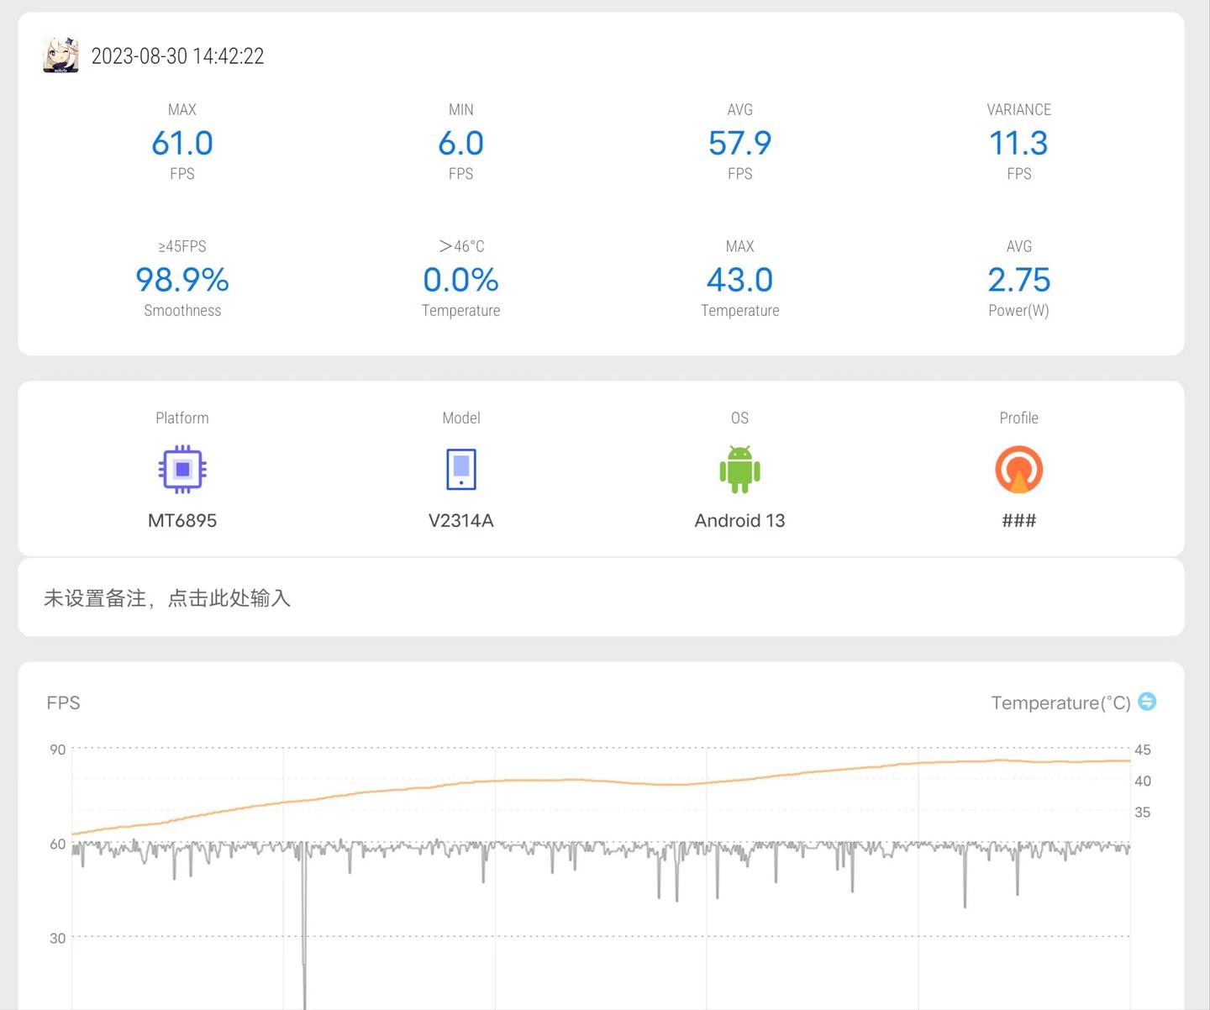Click the game avatar icon beside the timestamp
The width and height of the screenshot is (1210, 1010).
60,55
